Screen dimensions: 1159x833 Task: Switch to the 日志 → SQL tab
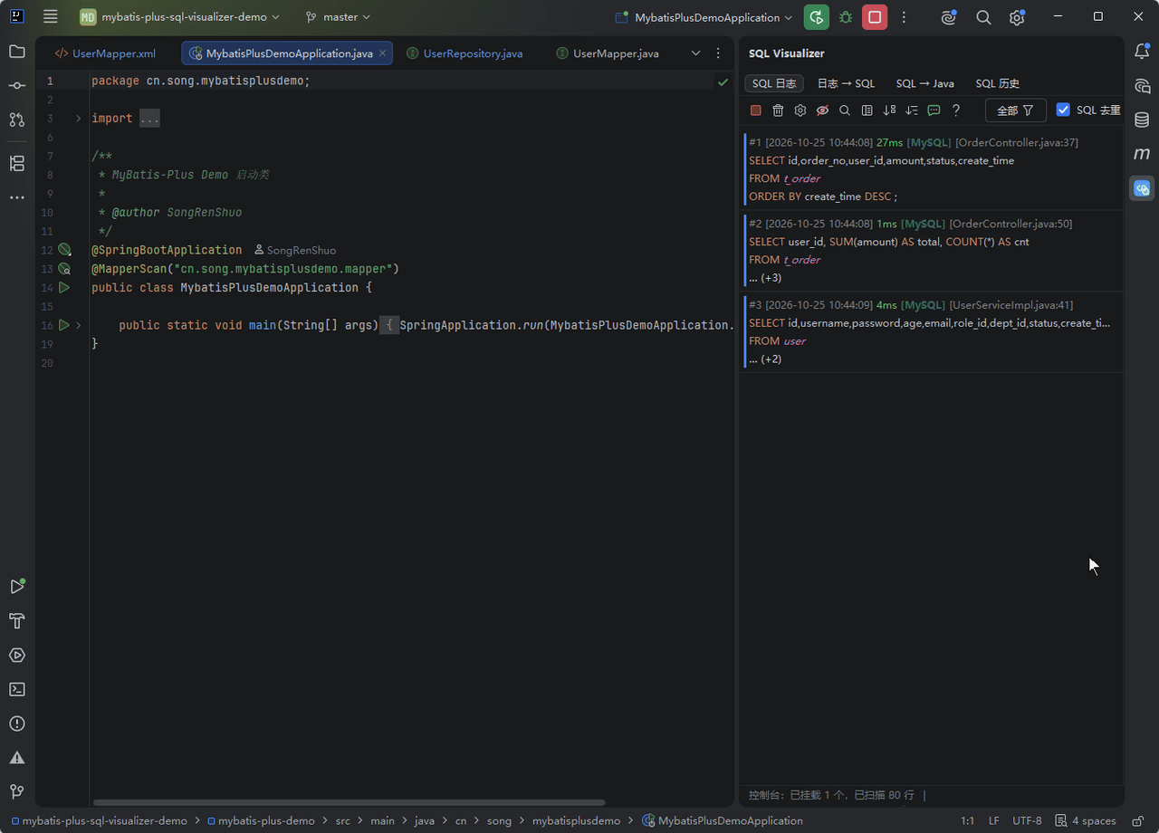pos(846,83)
